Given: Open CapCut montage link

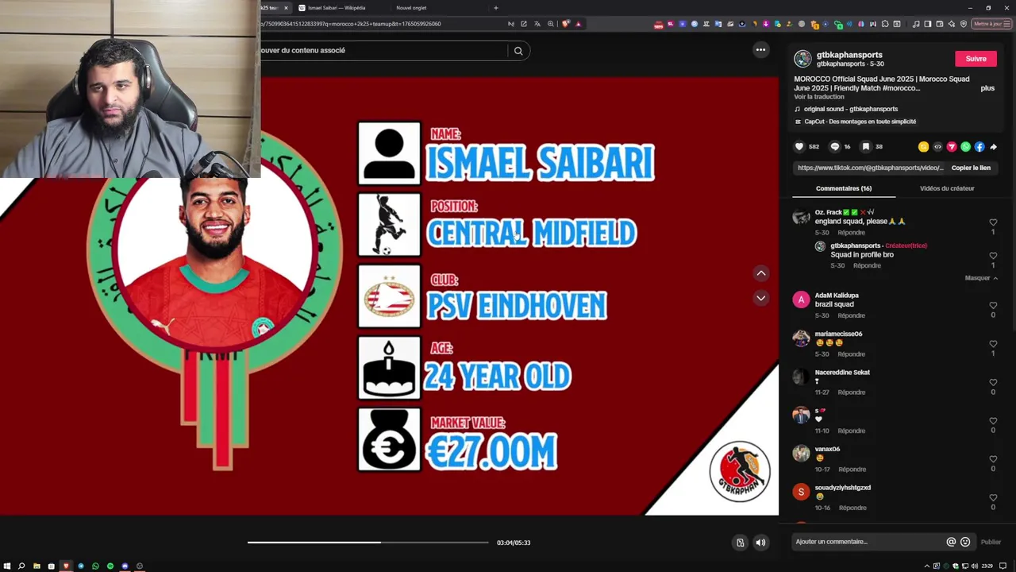Looking at the screenshot, I should click(x=860, y=122).
